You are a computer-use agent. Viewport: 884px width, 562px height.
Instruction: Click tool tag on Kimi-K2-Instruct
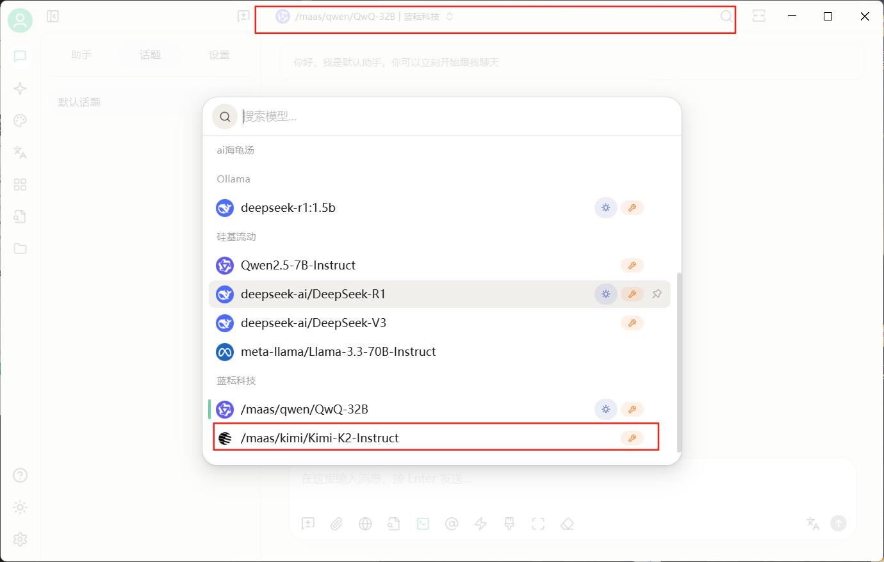(x=632, y=438)
